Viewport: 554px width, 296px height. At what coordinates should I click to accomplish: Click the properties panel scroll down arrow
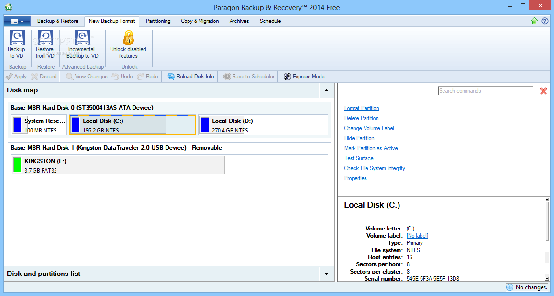tap(547, 278)
